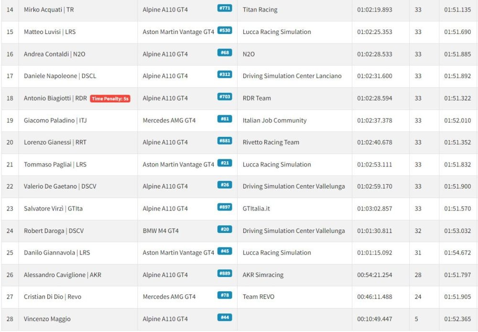Select the #881 number badge
This screenshot has height=332, width=478.
click(225, 141)
